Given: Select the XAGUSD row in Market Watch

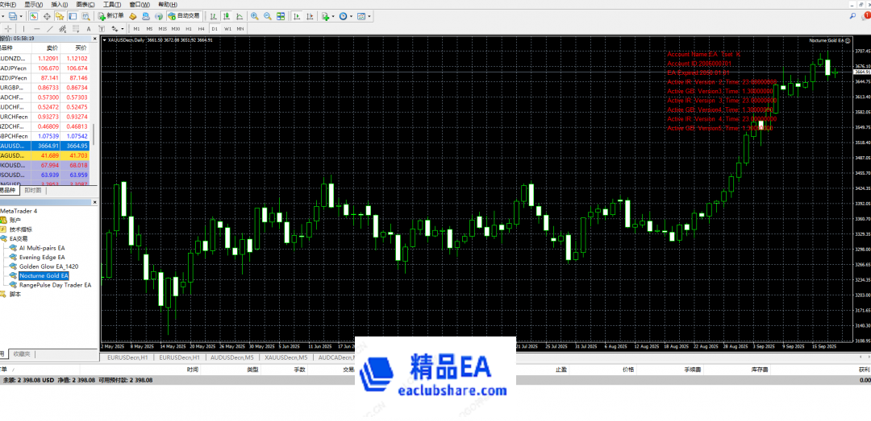Looking at the screenshot, I should pos(45,156).
